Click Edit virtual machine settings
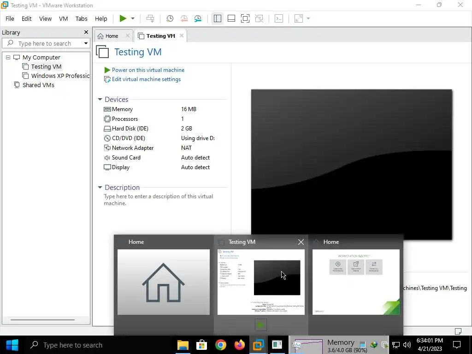This screenshot has height=354, width=472. click(x=146, y=79)
